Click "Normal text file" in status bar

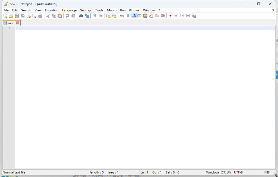(14, 172)
